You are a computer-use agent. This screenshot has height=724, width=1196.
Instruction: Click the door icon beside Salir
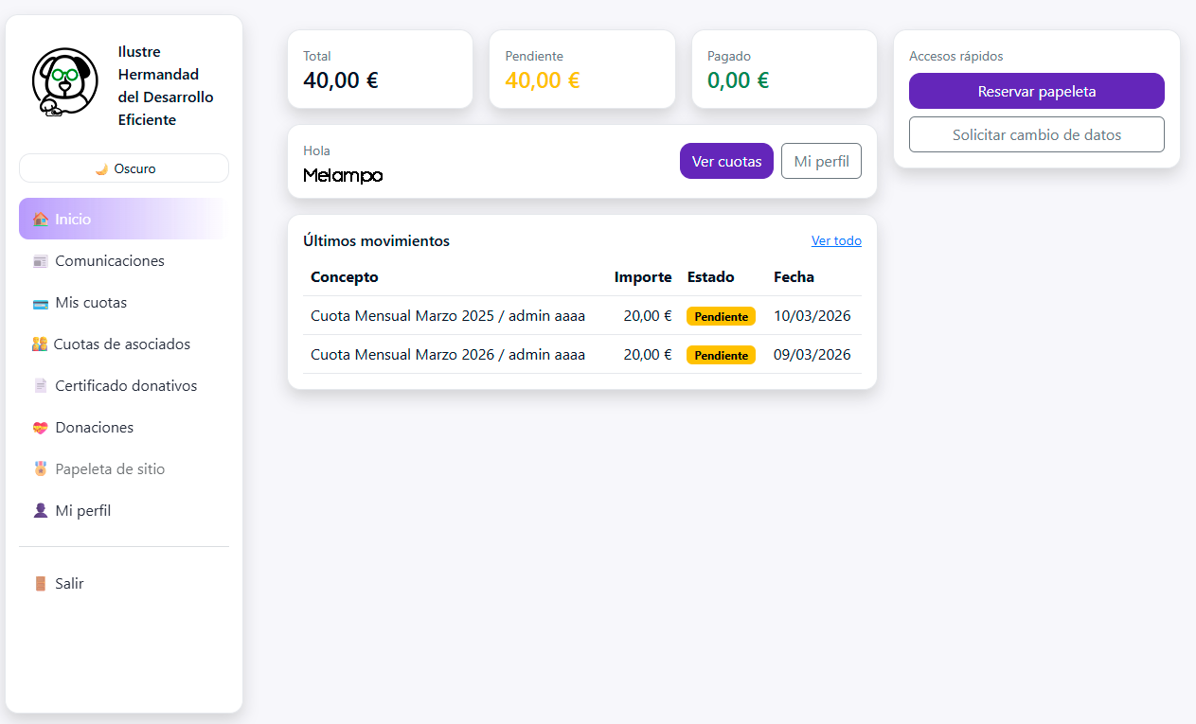[x=41, y=584]
